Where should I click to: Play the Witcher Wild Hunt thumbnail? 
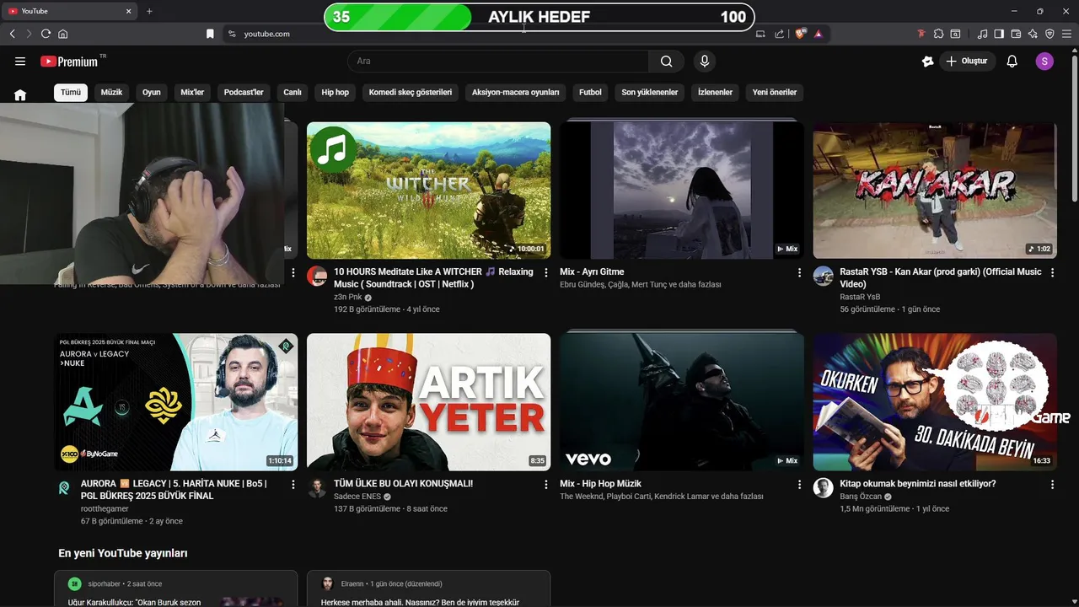428,191
